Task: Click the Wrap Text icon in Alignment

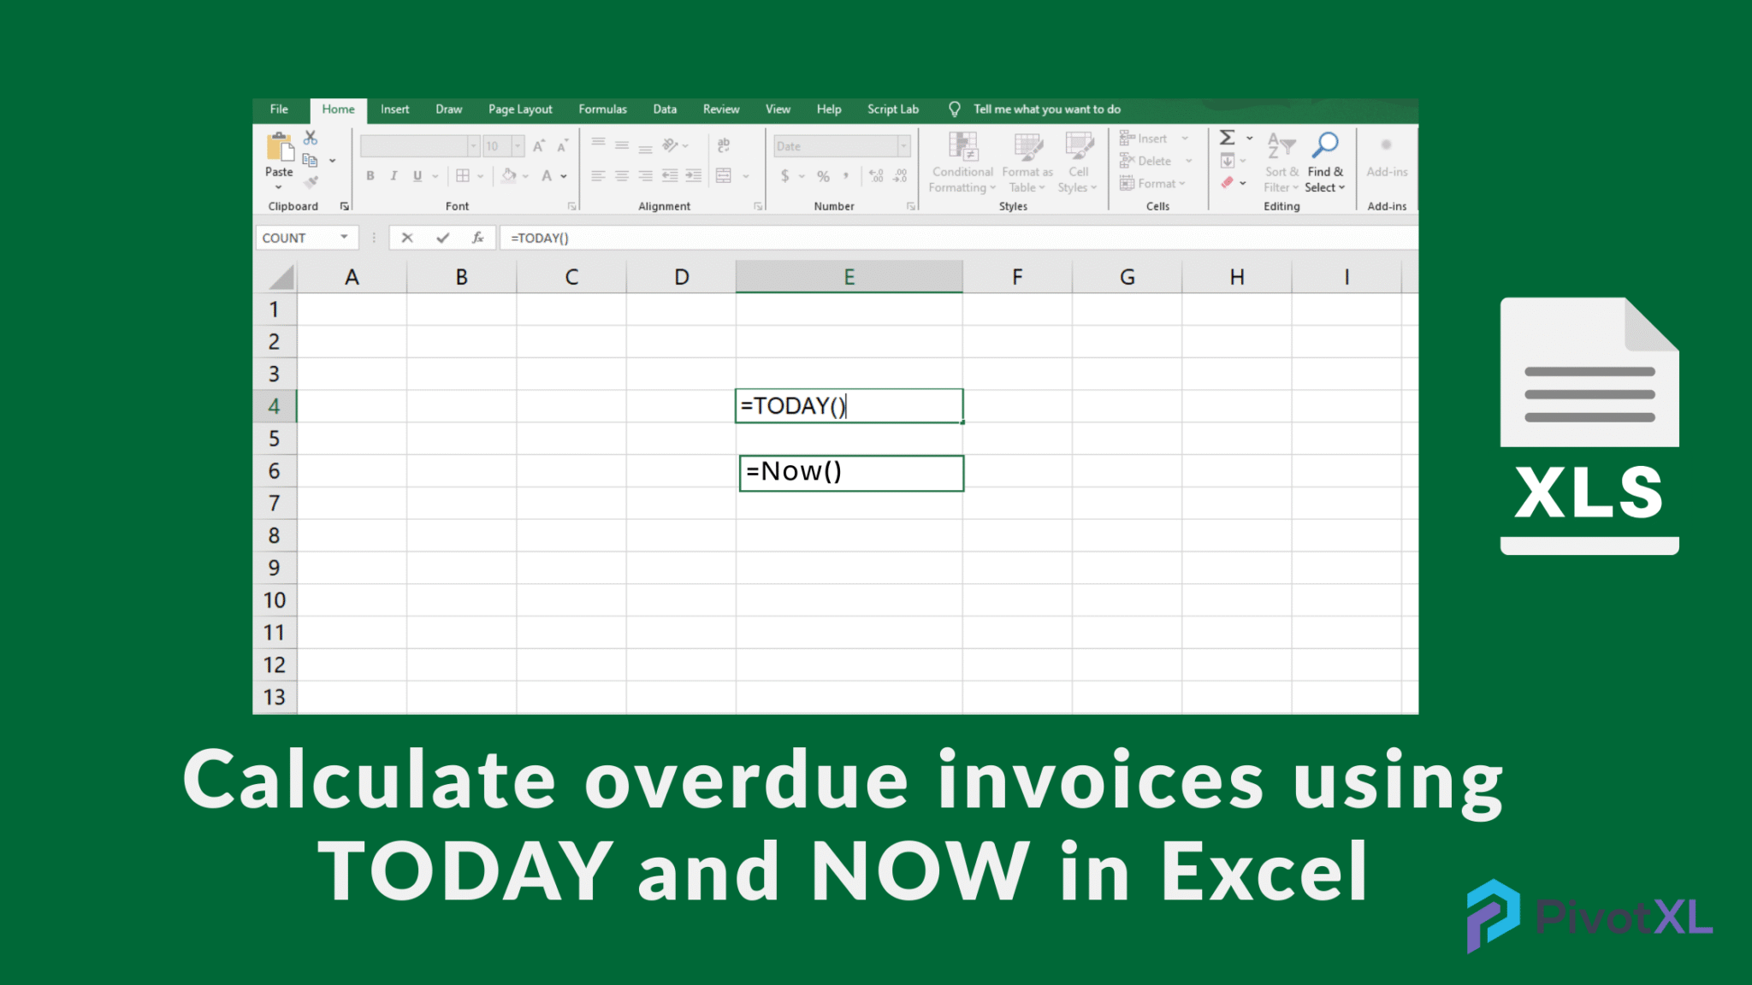Action: [x=724, y=145]
